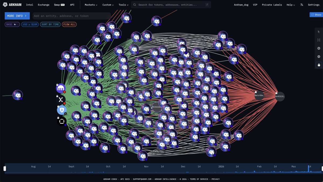Click the timeline's left range handle
This screenshot has width=323, height=182.
5,169
